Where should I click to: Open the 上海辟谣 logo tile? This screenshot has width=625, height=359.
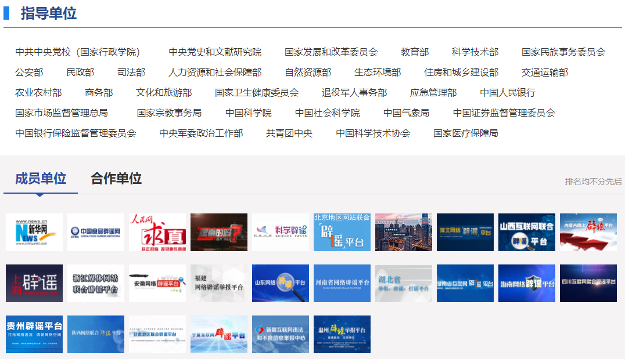click(34, 283)
